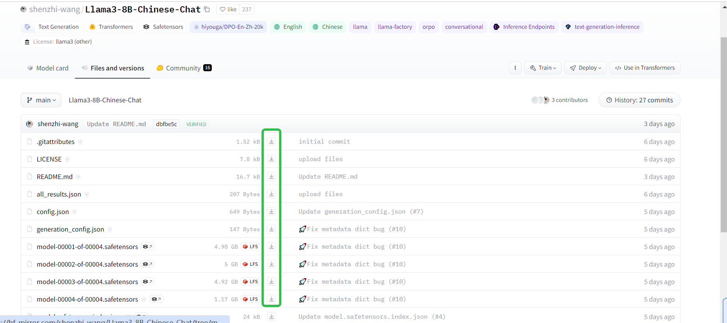Click the dbfbe5c commit hash
Viewport: 727px width, 323px height.
coord(167,124)
